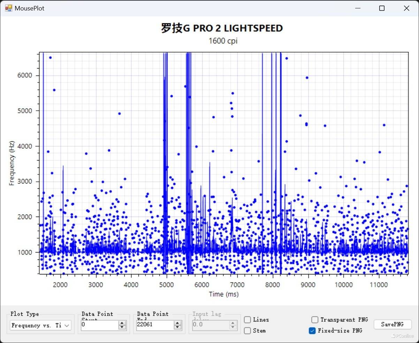
Task: Enable the Stem checkbox
Action: pos(247,330)
